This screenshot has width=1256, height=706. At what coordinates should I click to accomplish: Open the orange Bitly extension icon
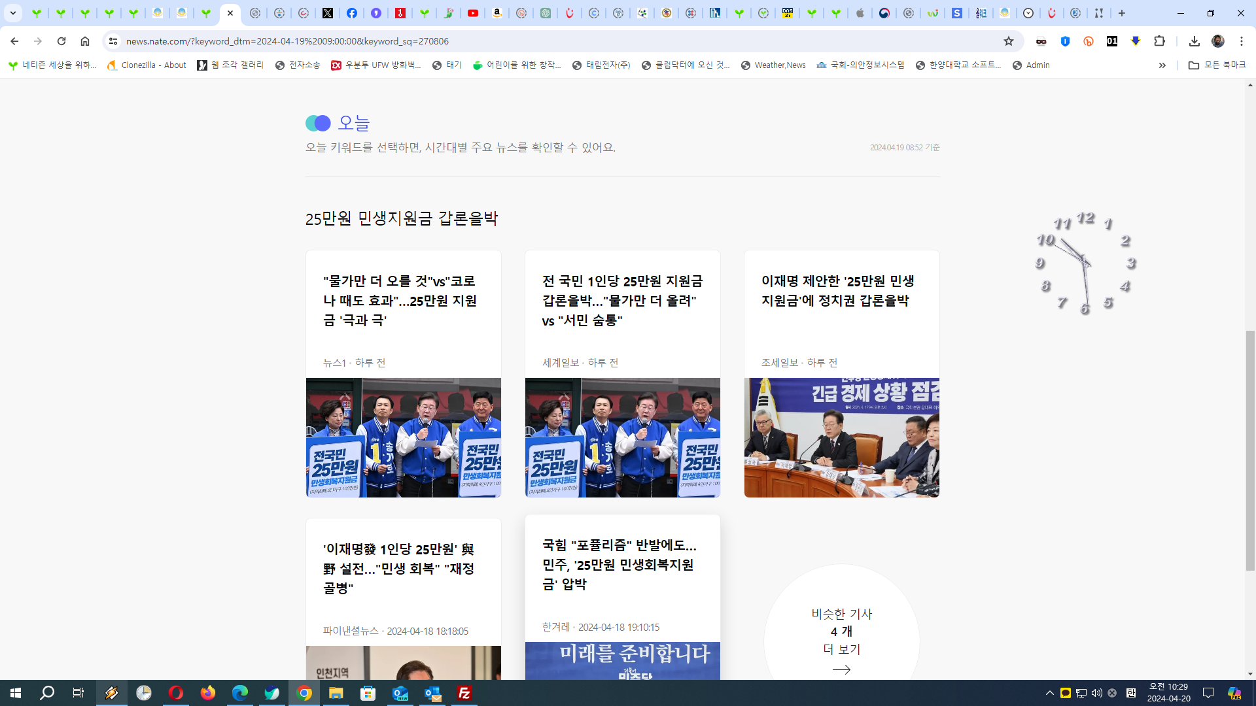click(1089, 41)
